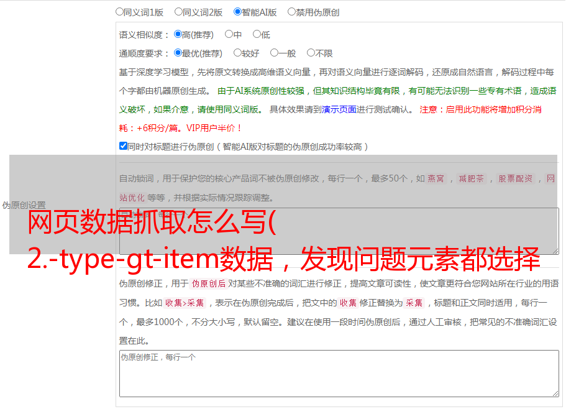
Task: Choose the 智能AI版 radio option
Action: pos(237,12)
